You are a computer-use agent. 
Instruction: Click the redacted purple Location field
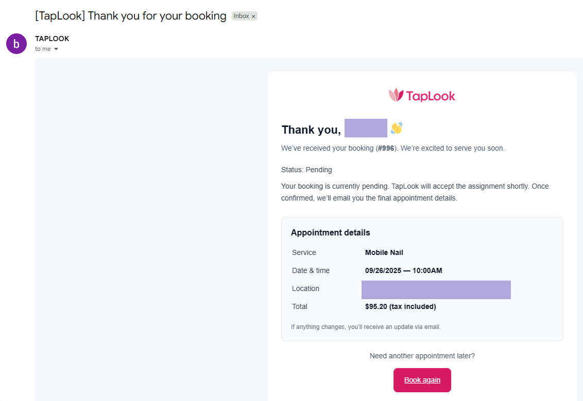pos(436,289)
